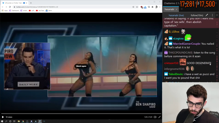Click username infergnome1036 in chat
The width and height of the screenshot is (219, 123).
tap(175, 69)
